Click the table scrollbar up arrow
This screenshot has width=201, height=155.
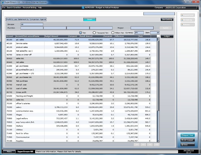158,39
